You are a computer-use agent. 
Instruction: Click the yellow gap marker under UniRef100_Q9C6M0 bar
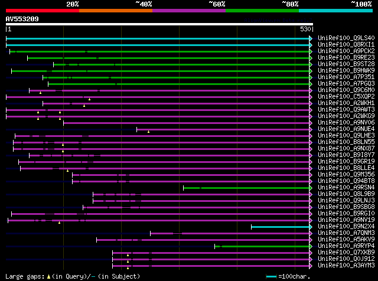point(41,93)
